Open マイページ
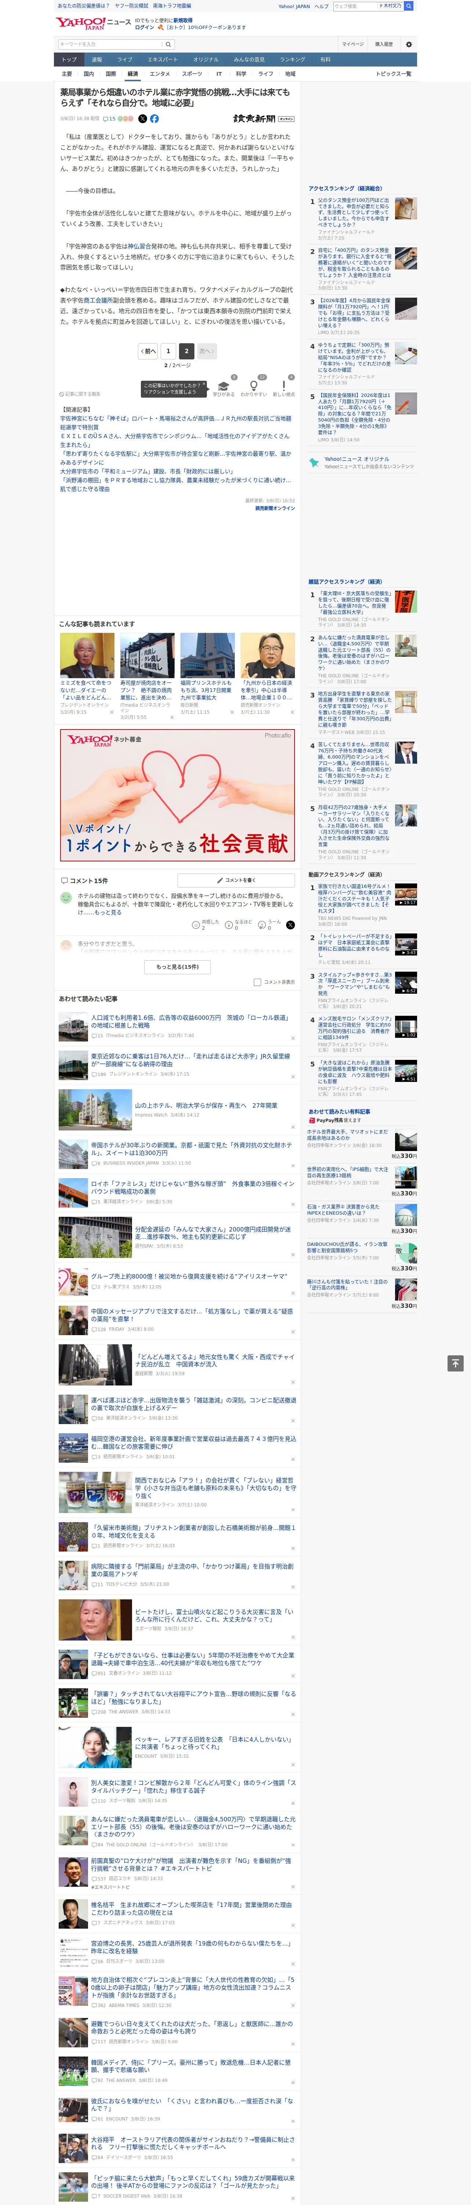This screenshot has height=2205, width=471. [x=353, y=44]
